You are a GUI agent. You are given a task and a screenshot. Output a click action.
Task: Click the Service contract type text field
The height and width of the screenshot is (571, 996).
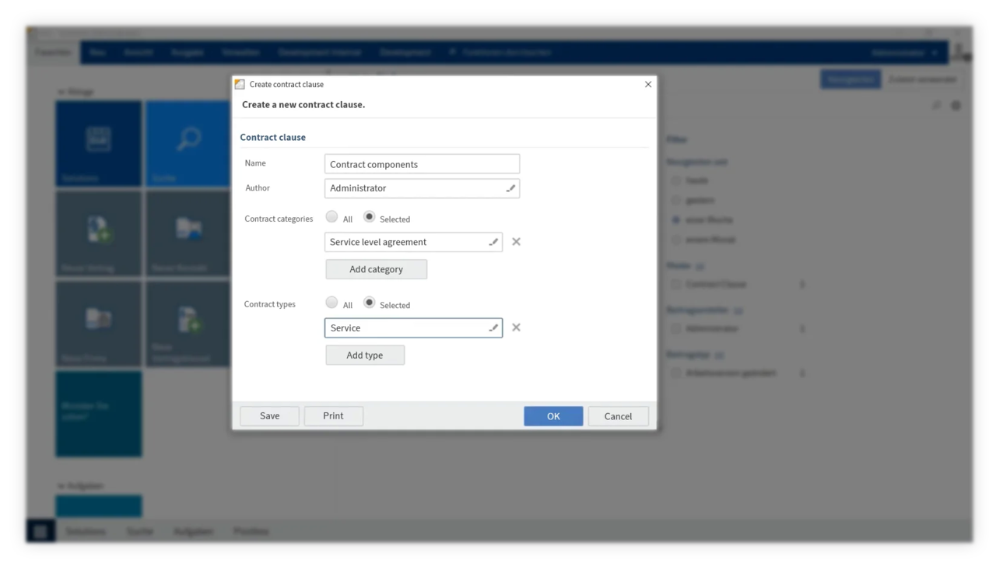pyautogui.click(x=413, y=328)
